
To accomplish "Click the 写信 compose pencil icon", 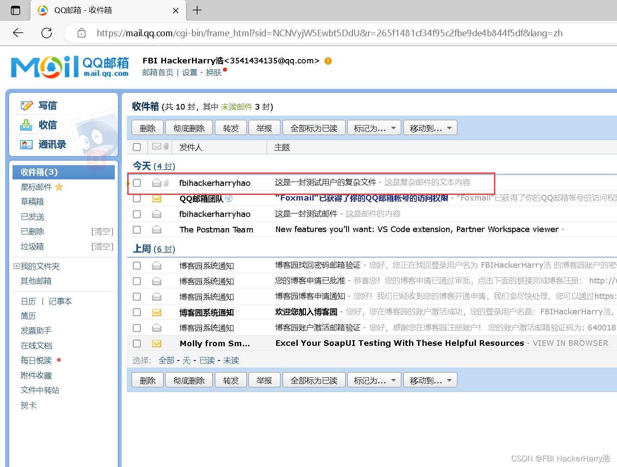I will point(27,105).
